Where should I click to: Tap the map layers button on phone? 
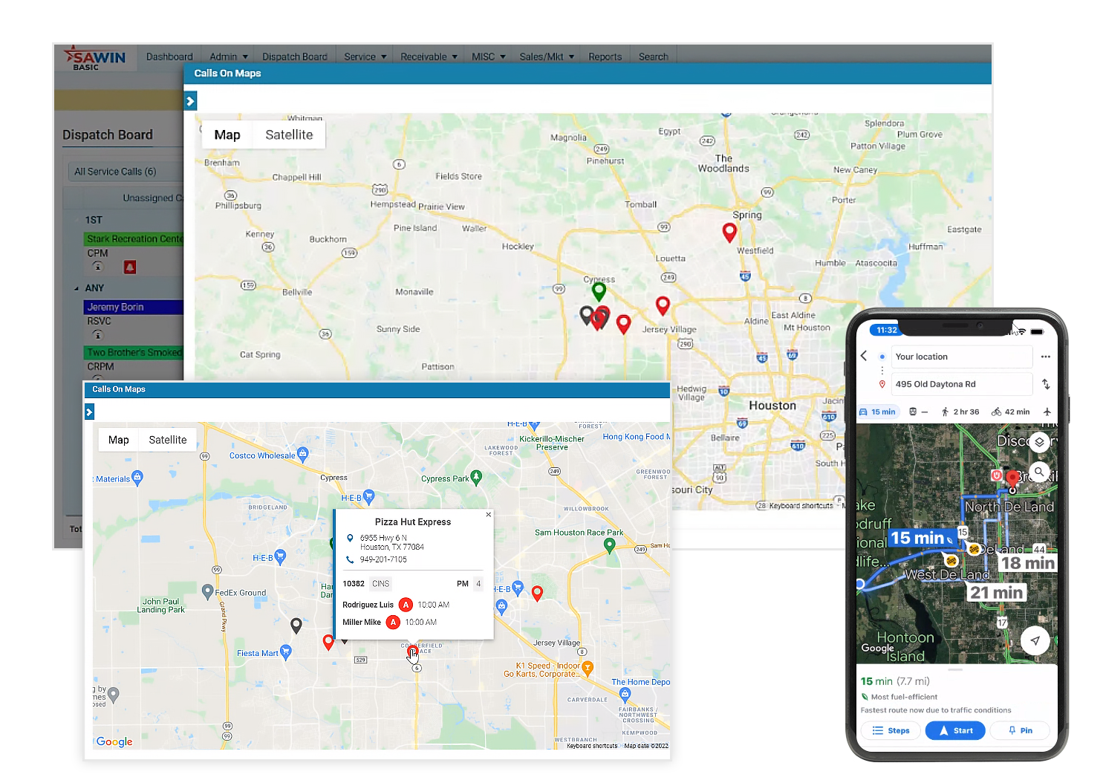(x=1039, y=442)
